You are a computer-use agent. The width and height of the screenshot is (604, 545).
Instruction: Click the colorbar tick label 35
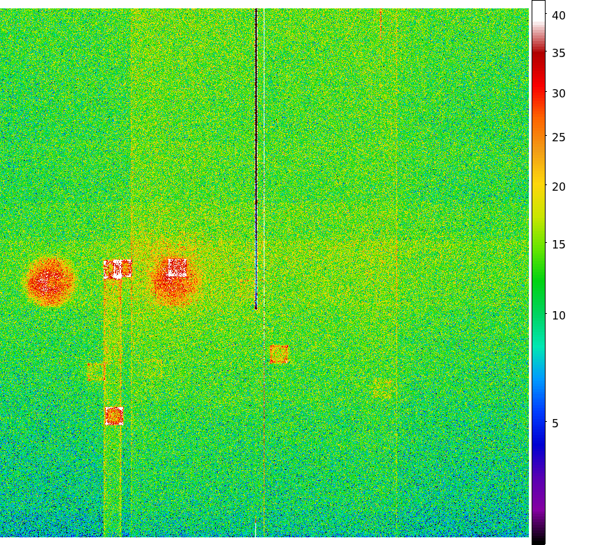[x=559, y=53]
